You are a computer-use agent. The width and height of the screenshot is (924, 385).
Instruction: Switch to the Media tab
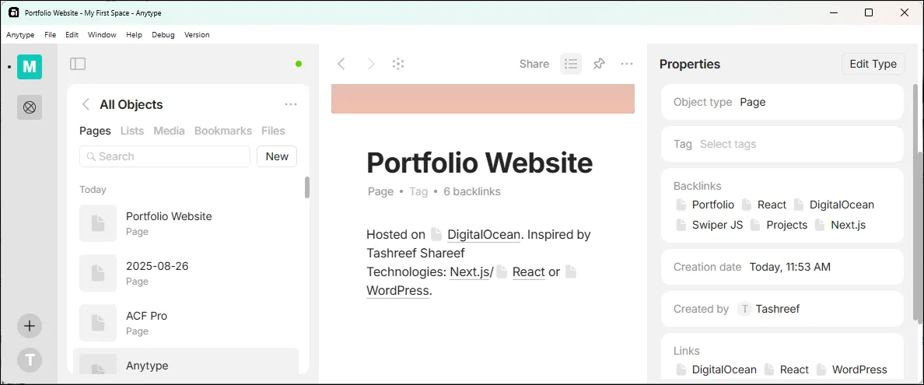click(169, 131)
